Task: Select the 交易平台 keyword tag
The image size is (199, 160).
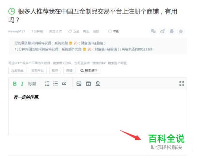Action: pos(38,70)
